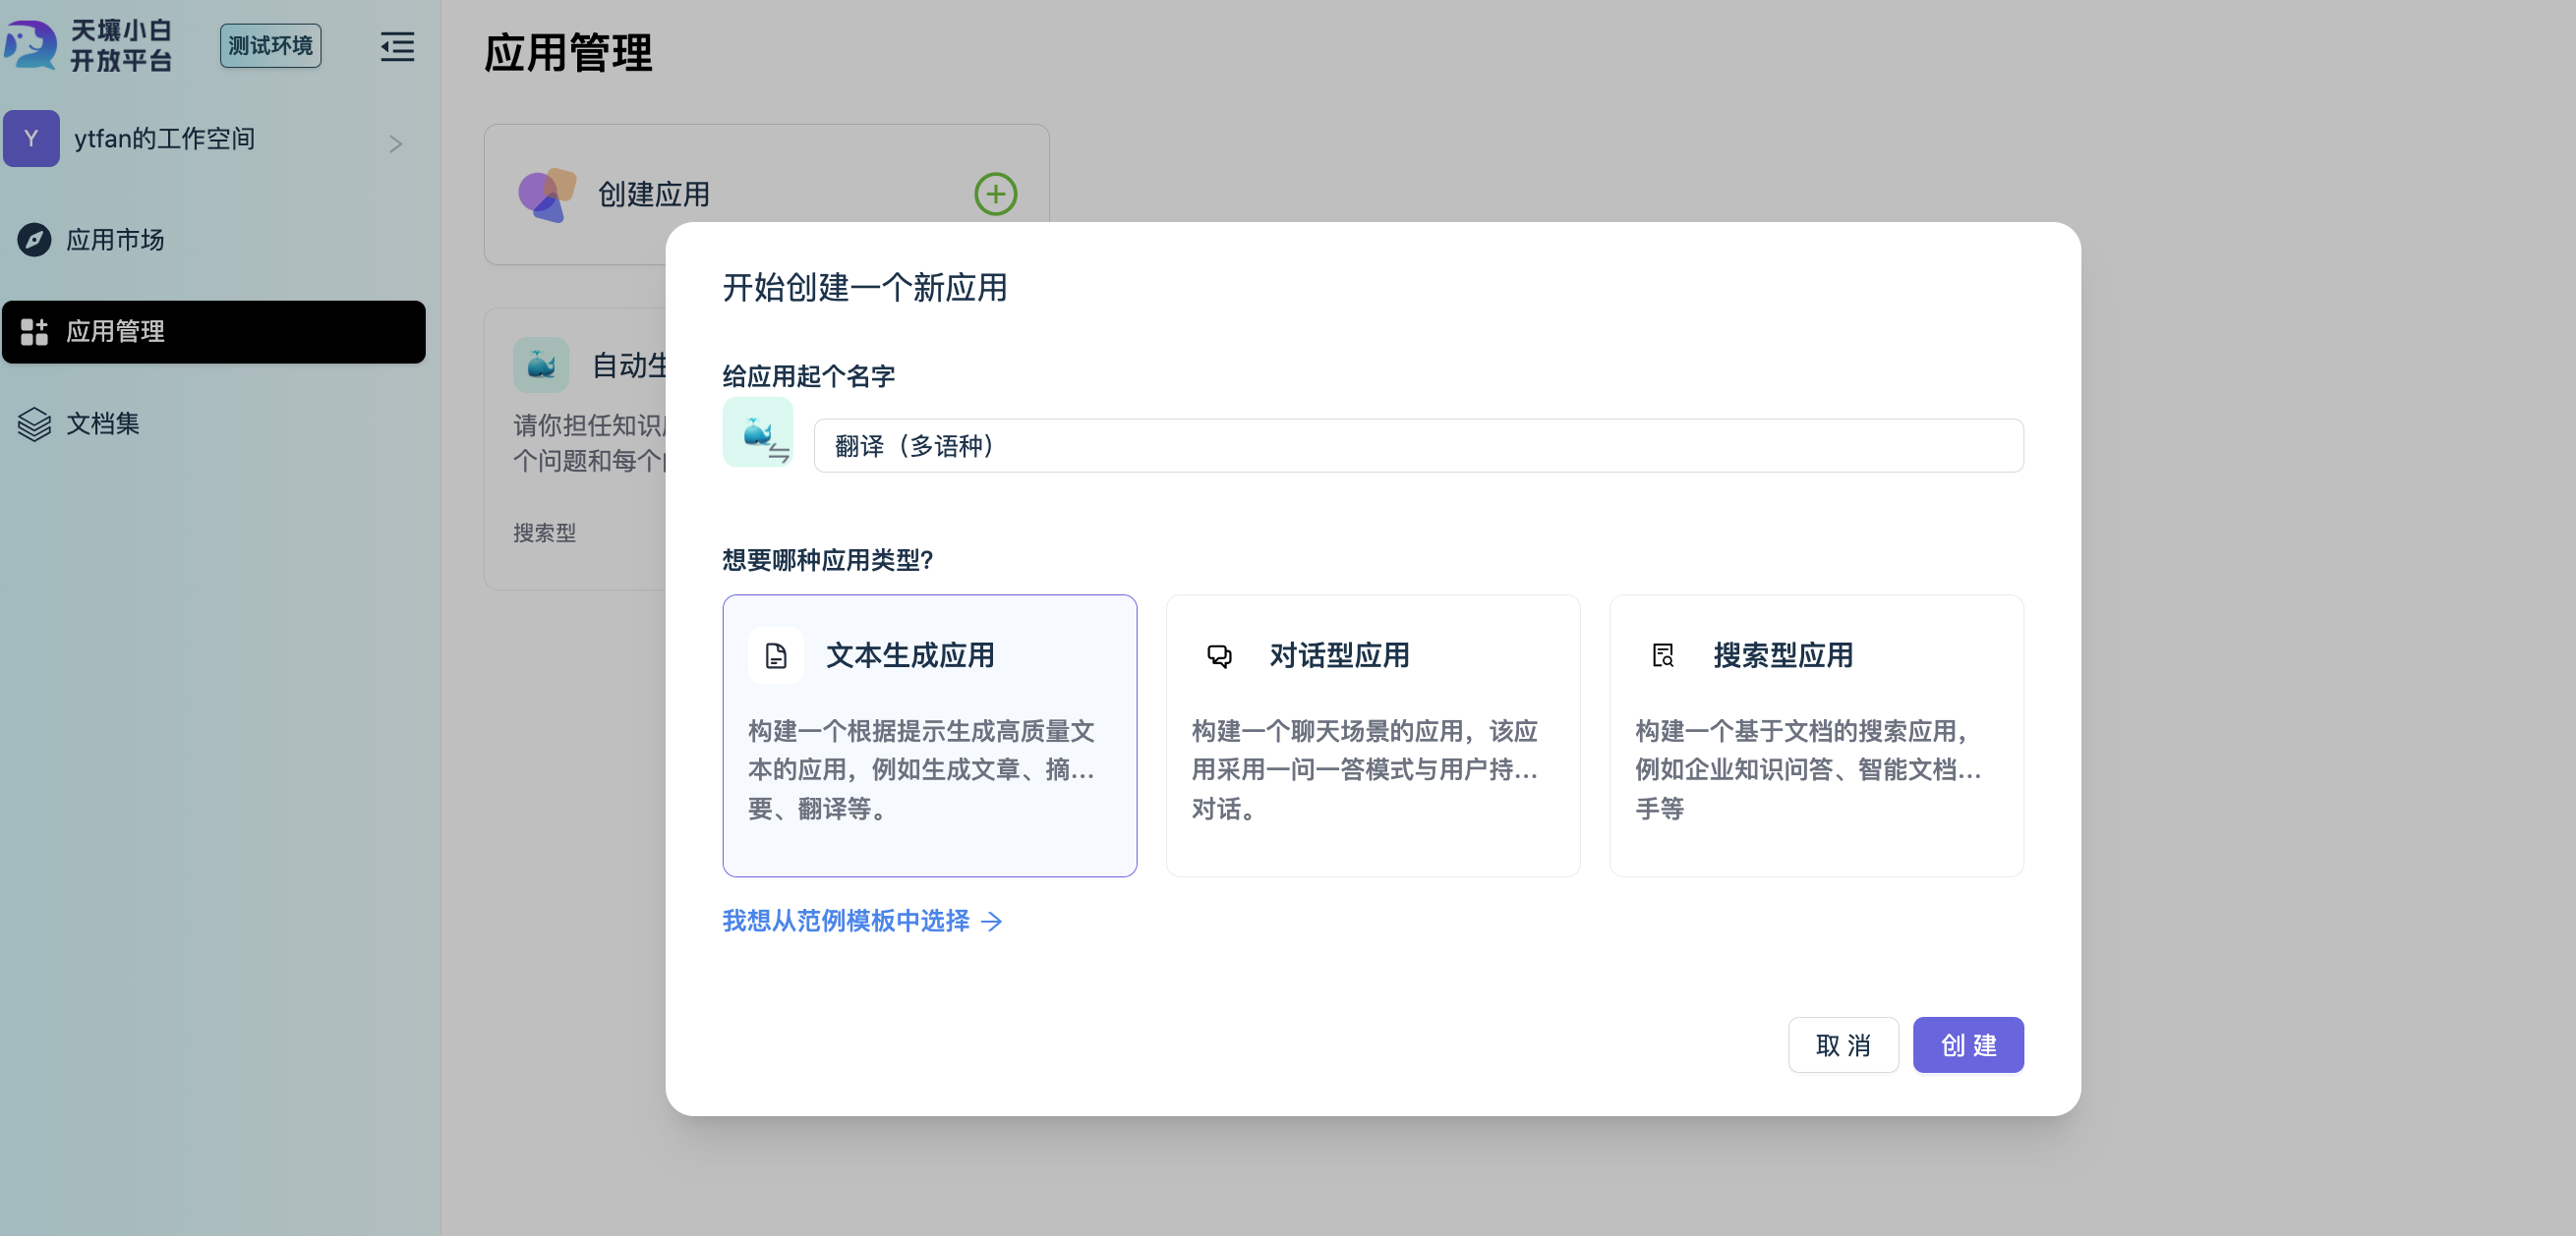Click the document-search icon in 搜索型应用
2576x1236 pixels.
click(x=1663, y=655)
